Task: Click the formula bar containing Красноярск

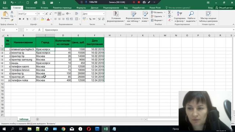Action: (138, 30)
